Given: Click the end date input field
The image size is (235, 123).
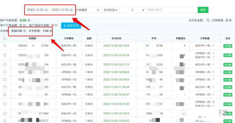Looking at the screenshot, I should tap(62, 10).
